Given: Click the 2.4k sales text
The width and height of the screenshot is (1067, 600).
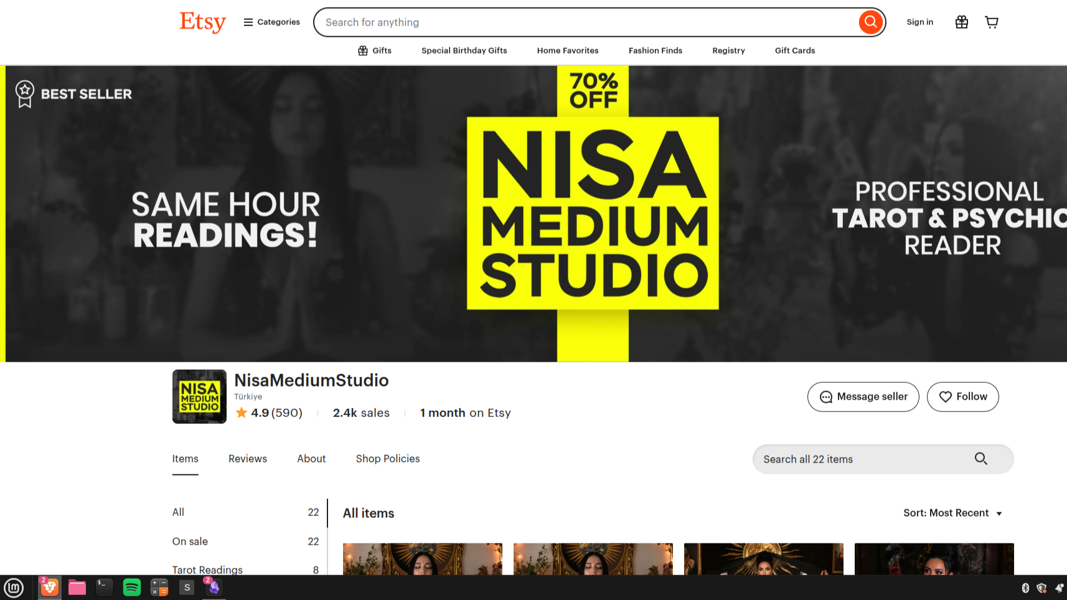Looking at the screenshot, I should pyautogui.click(x=361, y=413).
